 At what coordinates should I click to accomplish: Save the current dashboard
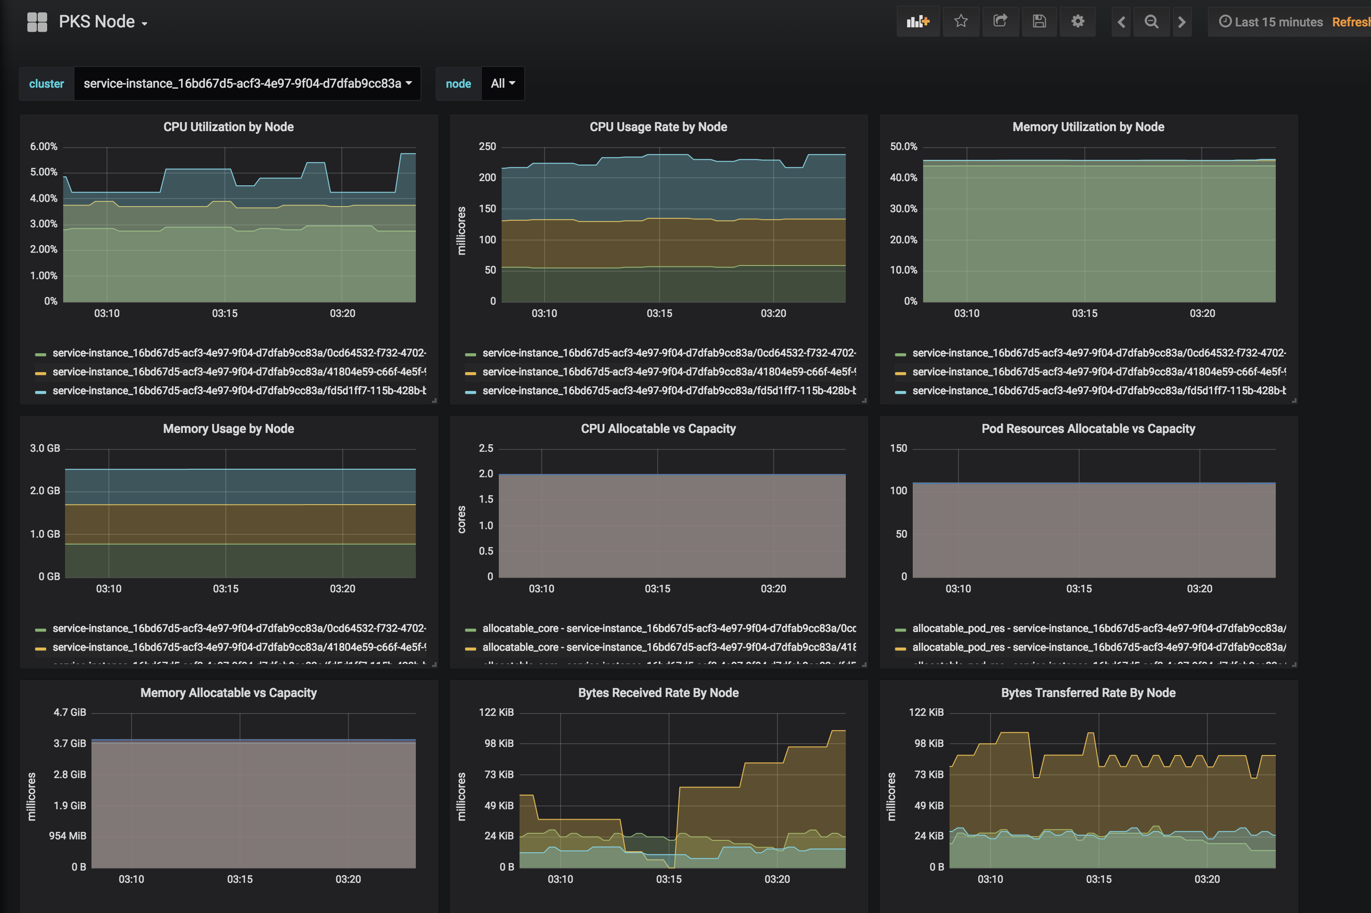pyautogui.click(x=1039, y=22)
